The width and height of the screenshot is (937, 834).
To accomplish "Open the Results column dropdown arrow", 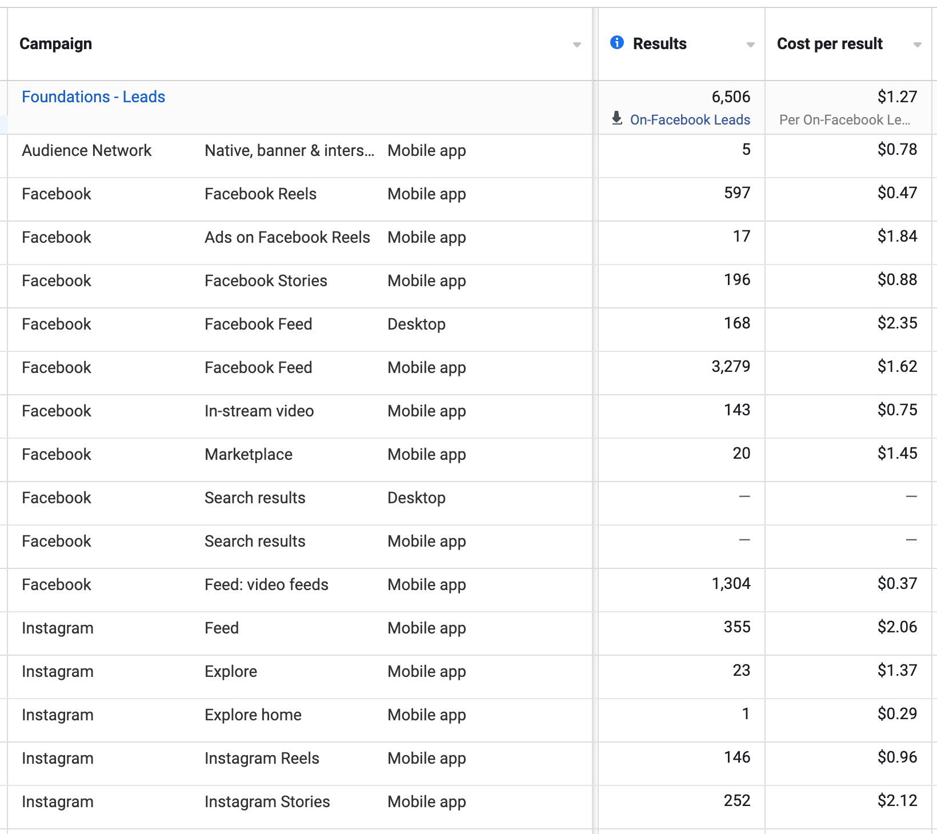I will 750,45.
